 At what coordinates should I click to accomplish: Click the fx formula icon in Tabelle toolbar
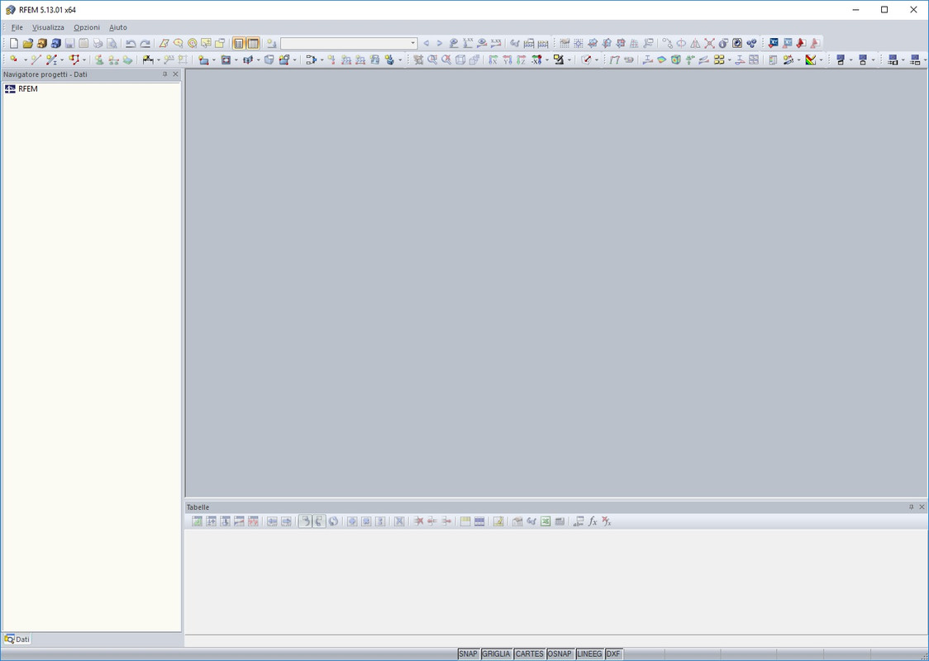593,521
